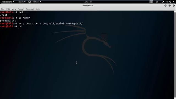176x99 pixels.
Task: Open the View menu
Action: 14,9
